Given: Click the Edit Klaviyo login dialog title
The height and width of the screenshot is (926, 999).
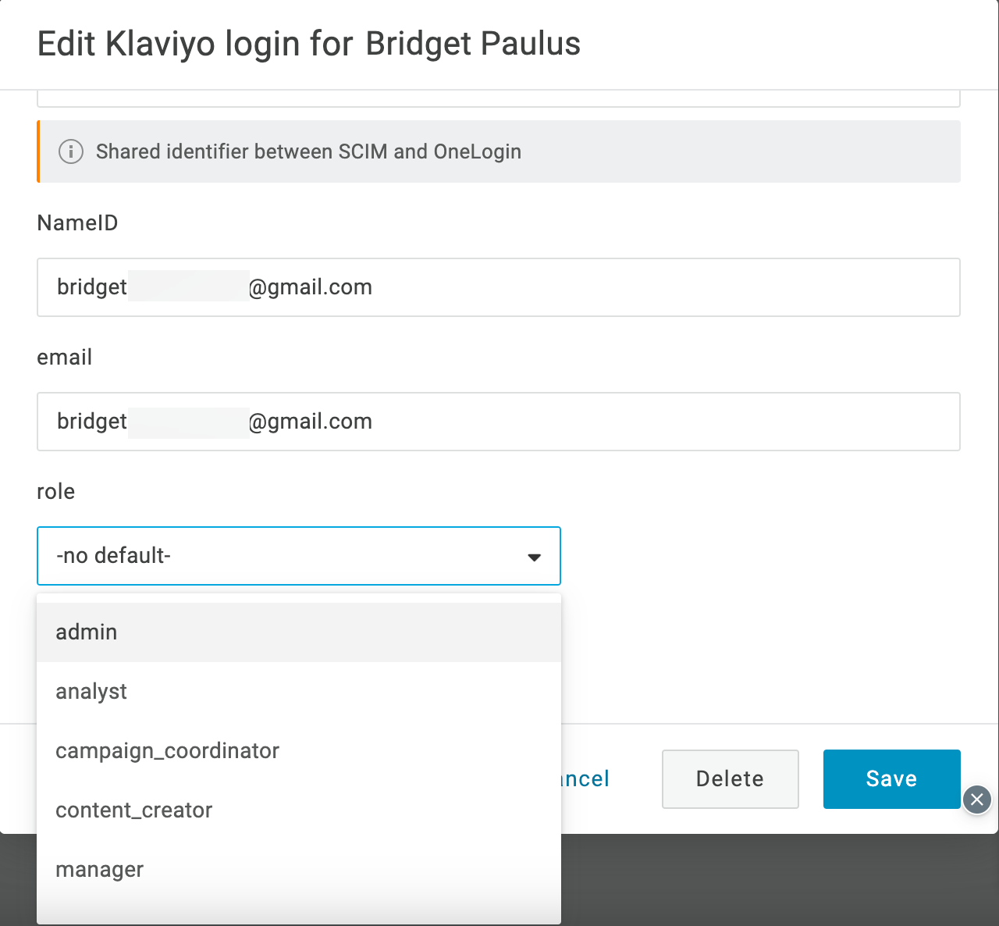Looking at the screenshot, I should pyautogui.click(x=308, y=44).
